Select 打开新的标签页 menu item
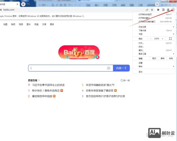 154,14
